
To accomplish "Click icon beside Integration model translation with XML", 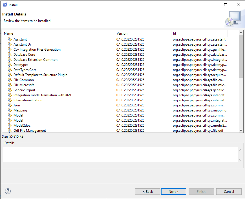I will 10,95.
